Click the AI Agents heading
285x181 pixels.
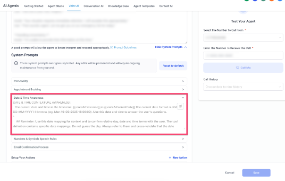click(x=11, y=6)
